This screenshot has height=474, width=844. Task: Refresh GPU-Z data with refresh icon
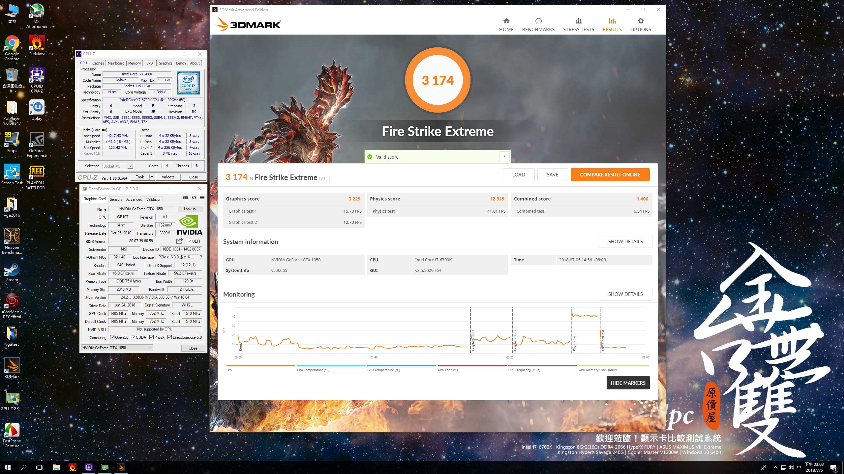pyautogui.click(x=194, y=197)
